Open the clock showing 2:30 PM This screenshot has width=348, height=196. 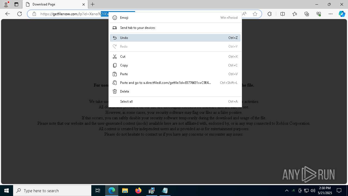point(325,191)
